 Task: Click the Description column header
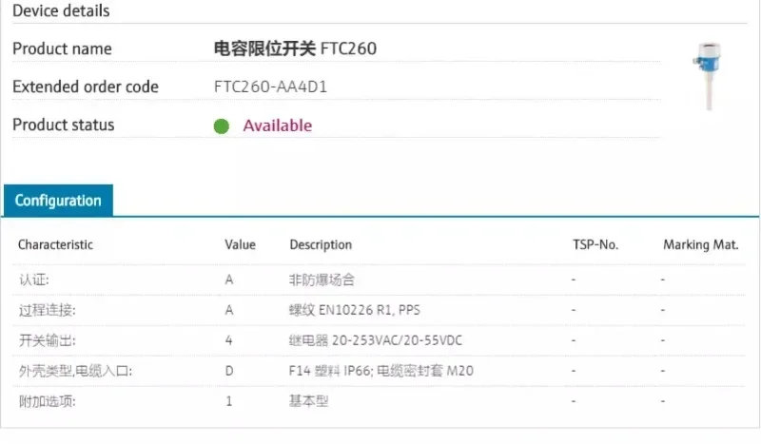[321, 244]
